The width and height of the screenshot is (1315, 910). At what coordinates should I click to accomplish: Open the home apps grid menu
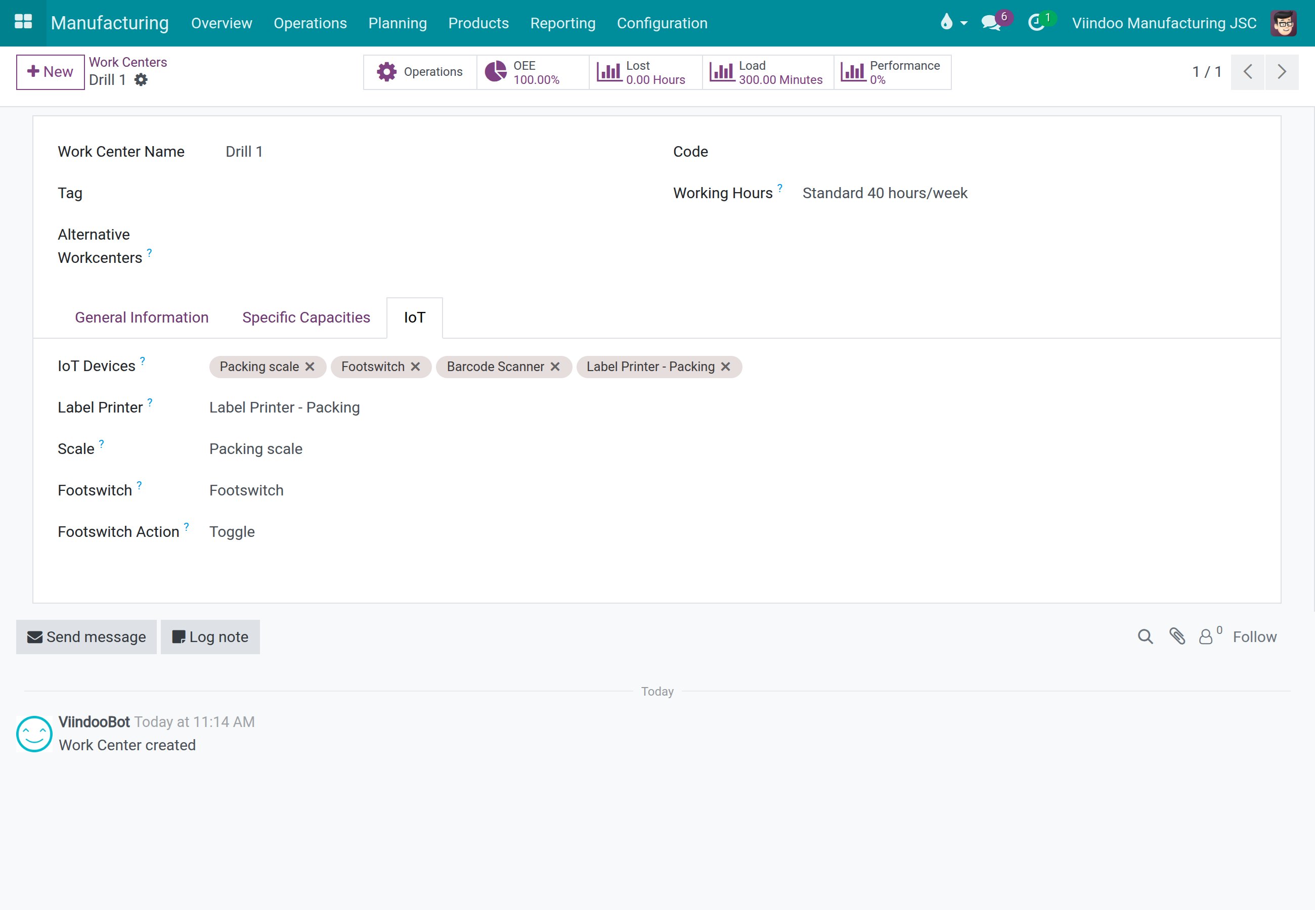pos(23,22)
